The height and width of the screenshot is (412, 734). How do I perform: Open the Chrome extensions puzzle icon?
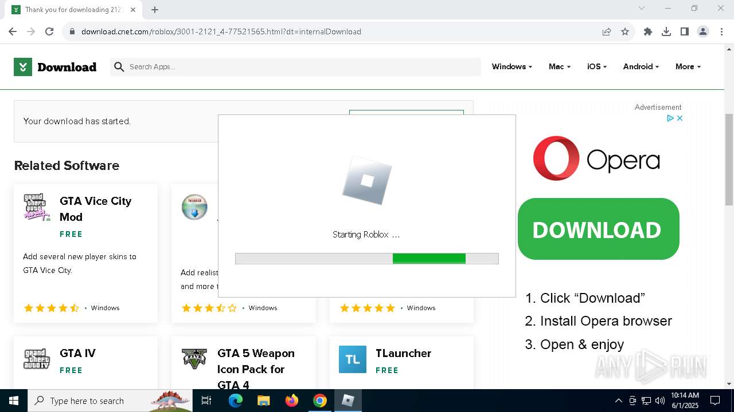(648, 31)
